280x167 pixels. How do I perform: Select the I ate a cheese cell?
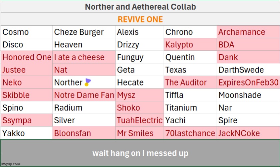pyautogui.click(x=84, y=57)
